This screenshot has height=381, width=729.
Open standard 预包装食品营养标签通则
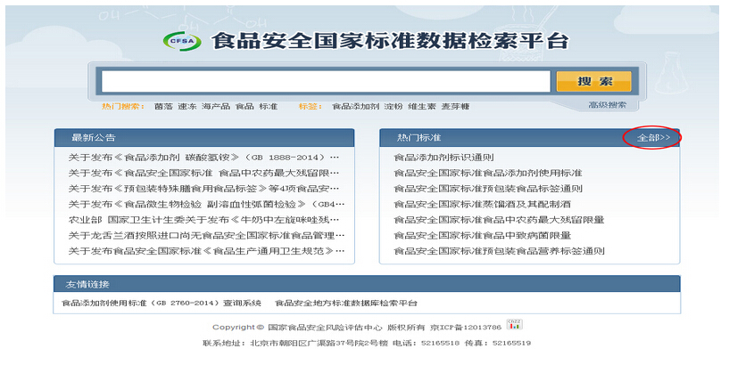(x=499, y=251)
